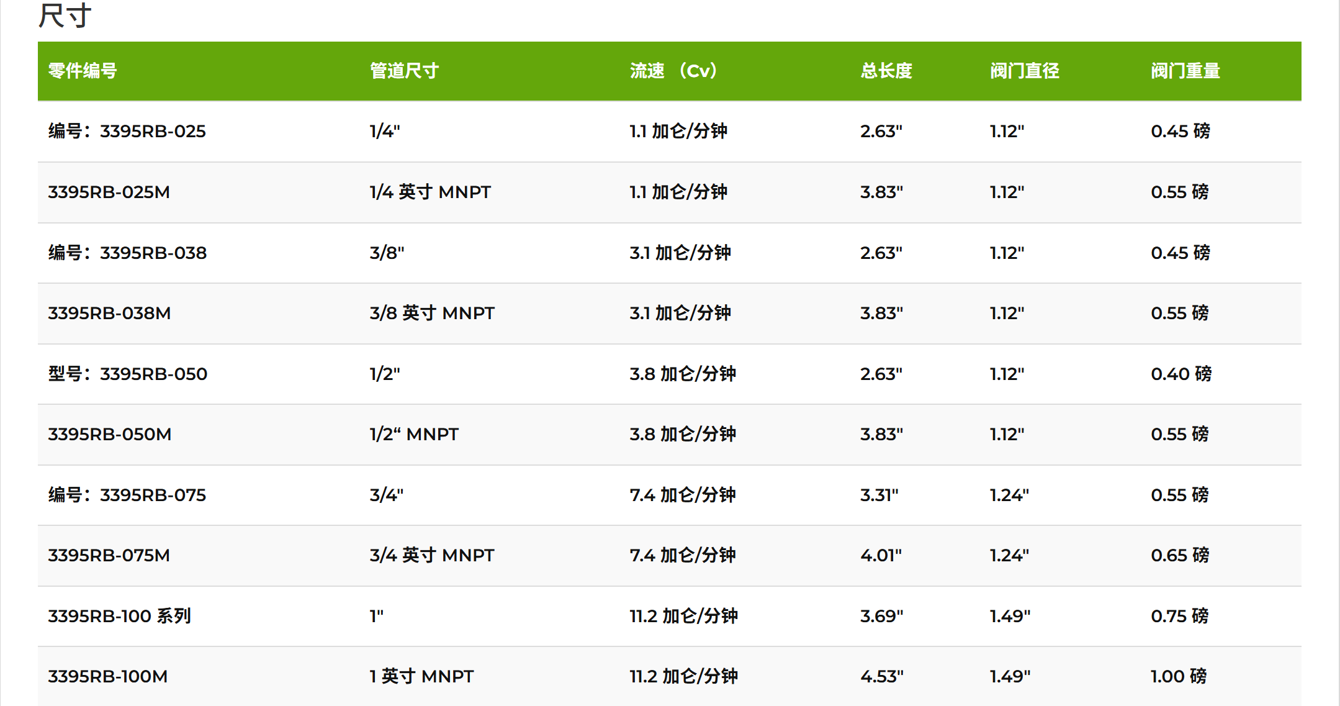Click valve weight 0.65 磅
The width and height of the screenshot is (1340, 706).
coord(1180,555)
